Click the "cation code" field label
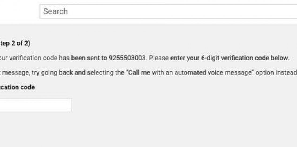 coord(17,87)
